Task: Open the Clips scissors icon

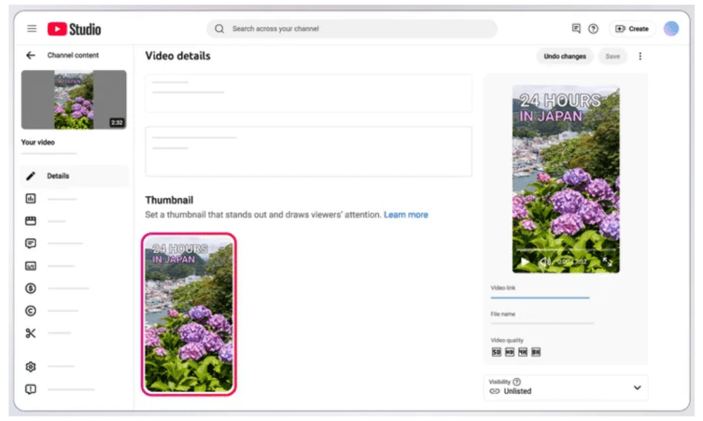Action: coord(30,333)
